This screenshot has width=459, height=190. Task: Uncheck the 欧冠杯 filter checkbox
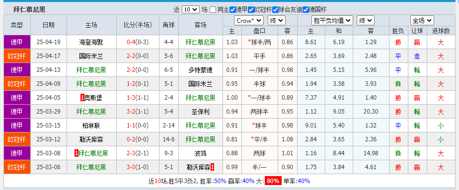tap(251, 9)
